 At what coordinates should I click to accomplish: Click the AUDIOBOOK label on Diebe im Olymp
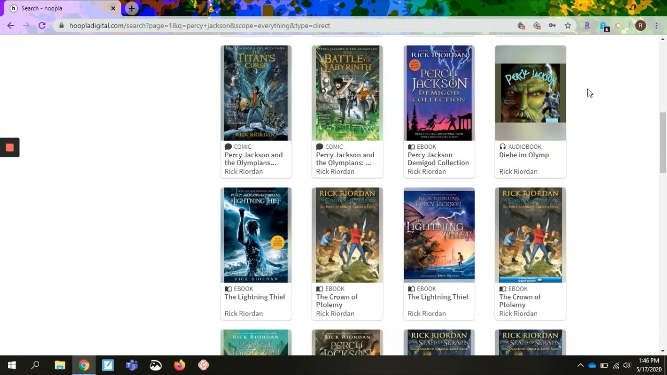(525, 147)
